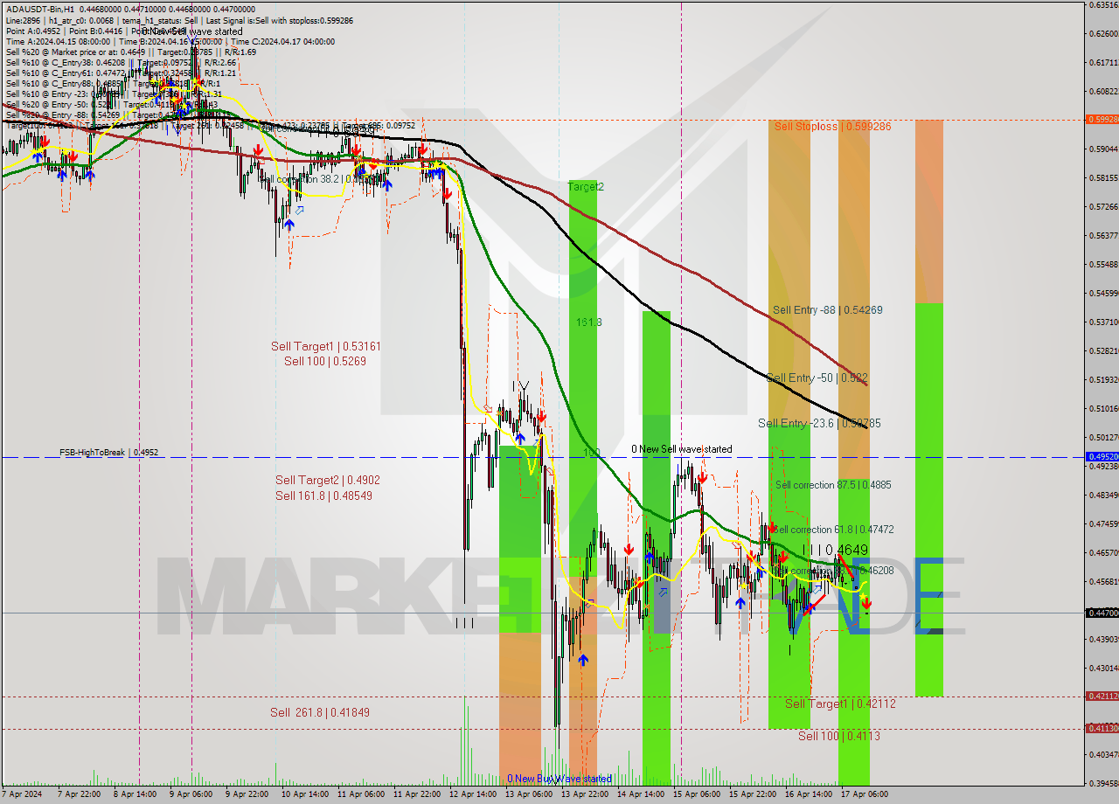Click the red 0.42112 price axis marker
Screen dimensions: 1119x804
coord(1102,696)
